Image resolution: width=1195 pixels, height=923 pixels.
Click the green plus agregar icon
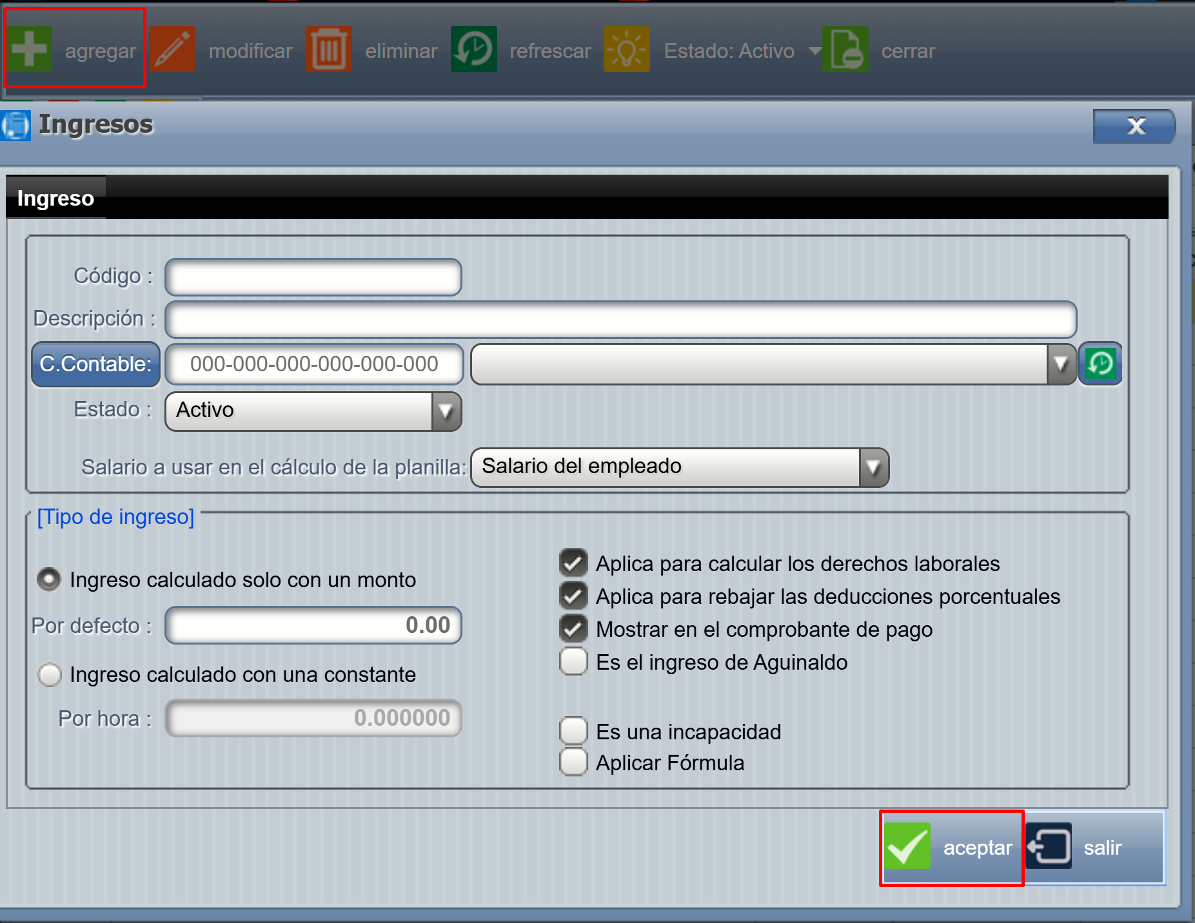point(29,49)
